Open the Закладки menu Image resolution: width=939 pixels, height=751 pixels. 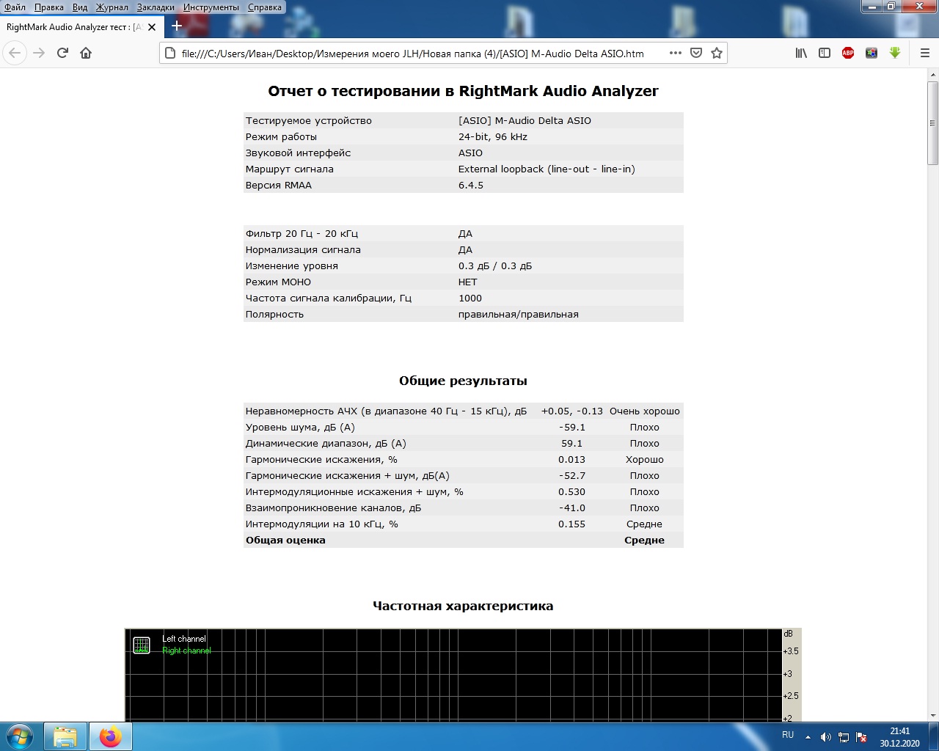[x=156, y=7]
